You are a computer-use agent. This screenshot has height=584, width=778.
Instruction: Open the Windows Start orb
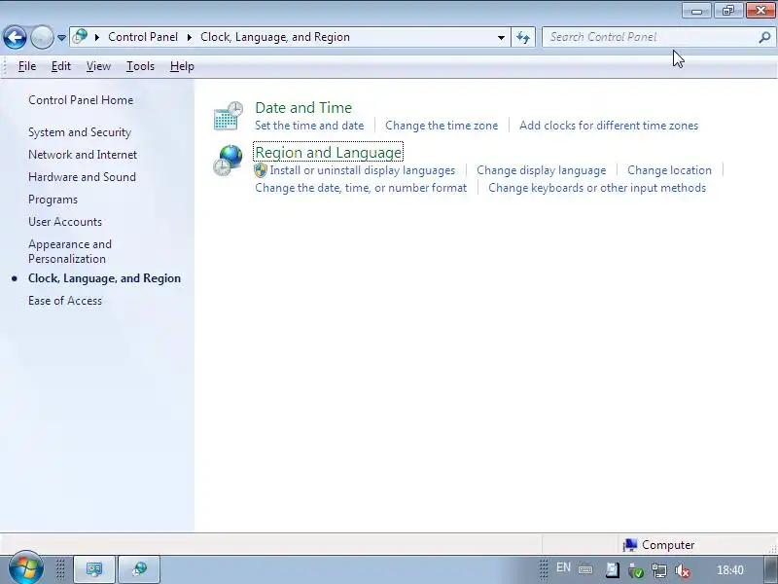coord(25,568)
